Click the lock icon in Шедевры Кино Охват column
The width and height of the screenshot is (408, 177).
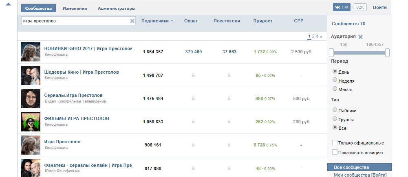193,75
